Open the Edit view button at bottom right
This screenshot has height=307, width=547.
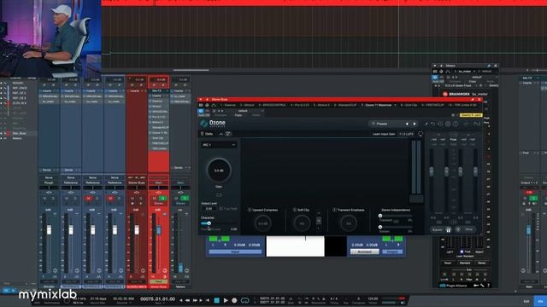point(526,301)
